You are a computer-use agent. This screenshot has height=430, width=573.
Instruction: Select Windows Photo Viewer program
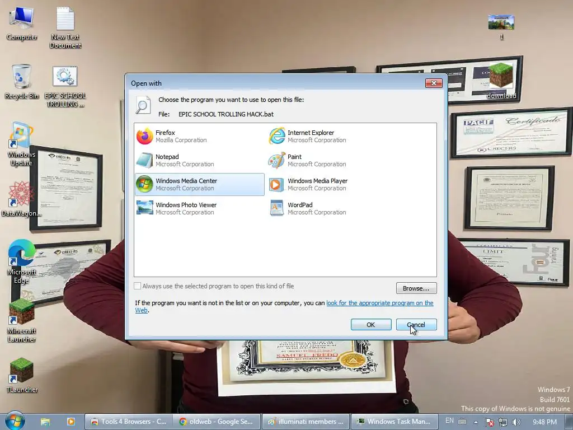pos(200,209)
